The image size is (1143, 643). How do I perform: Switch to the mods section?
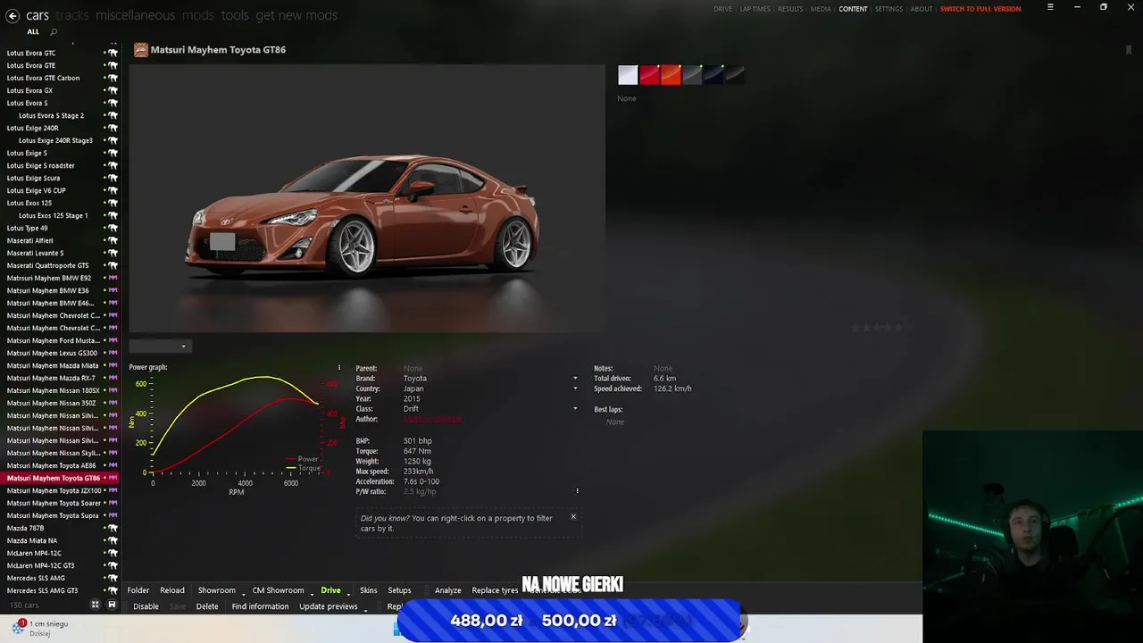tap(197, 15)
